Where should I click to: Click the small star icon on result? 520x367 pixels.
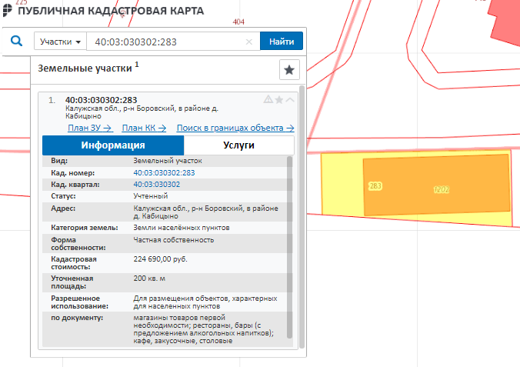[x=278, y=100]
